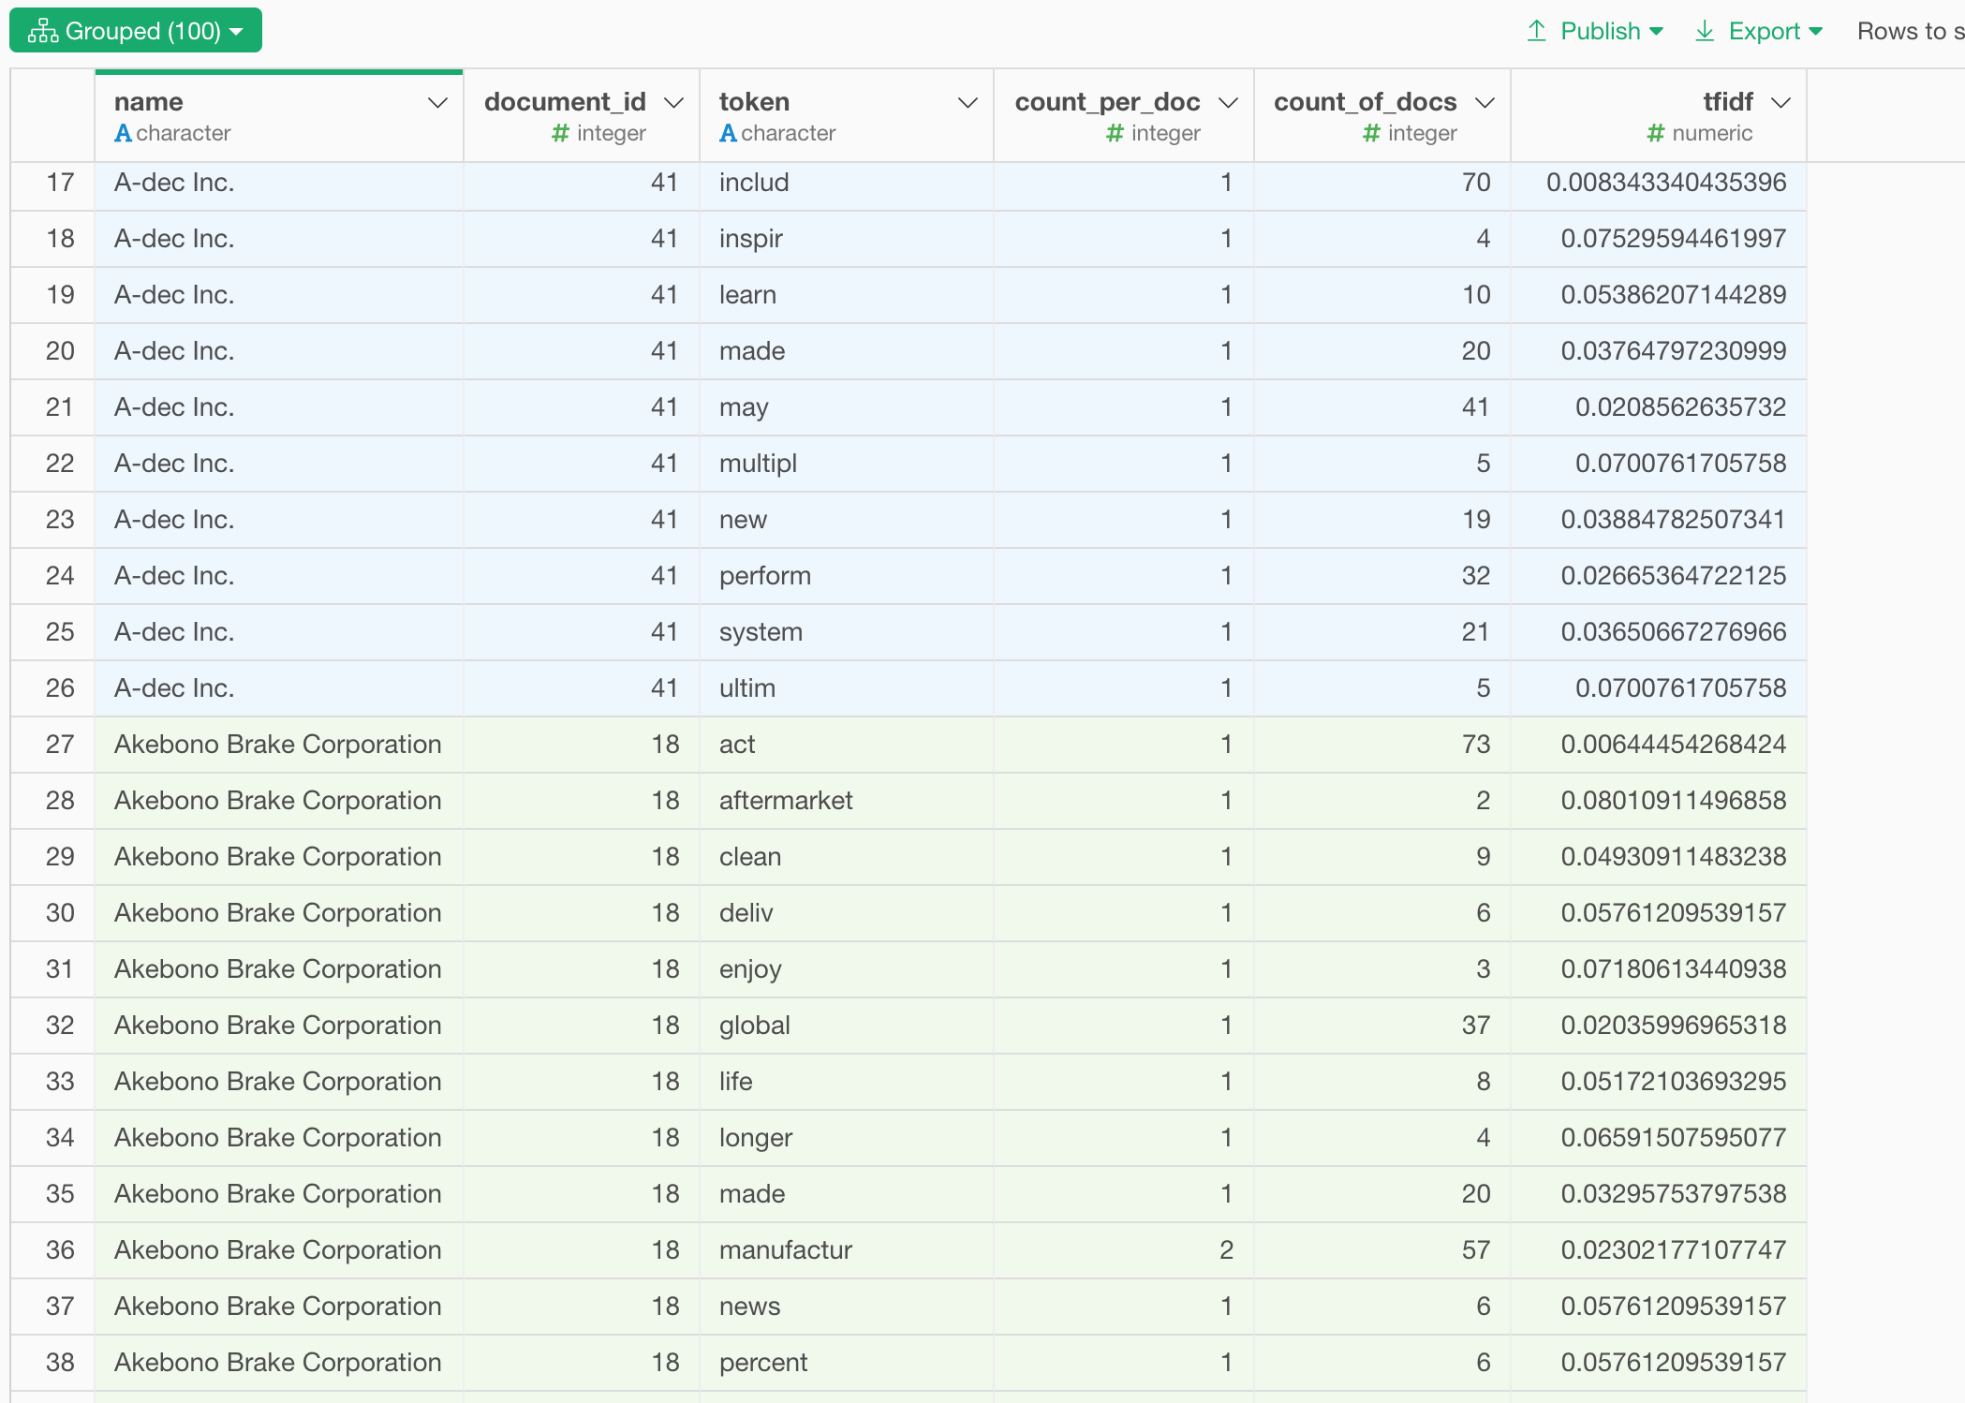Open the name column dropdown menu
This screenshot has height=1403, width=1965.
tap(436, 102)
